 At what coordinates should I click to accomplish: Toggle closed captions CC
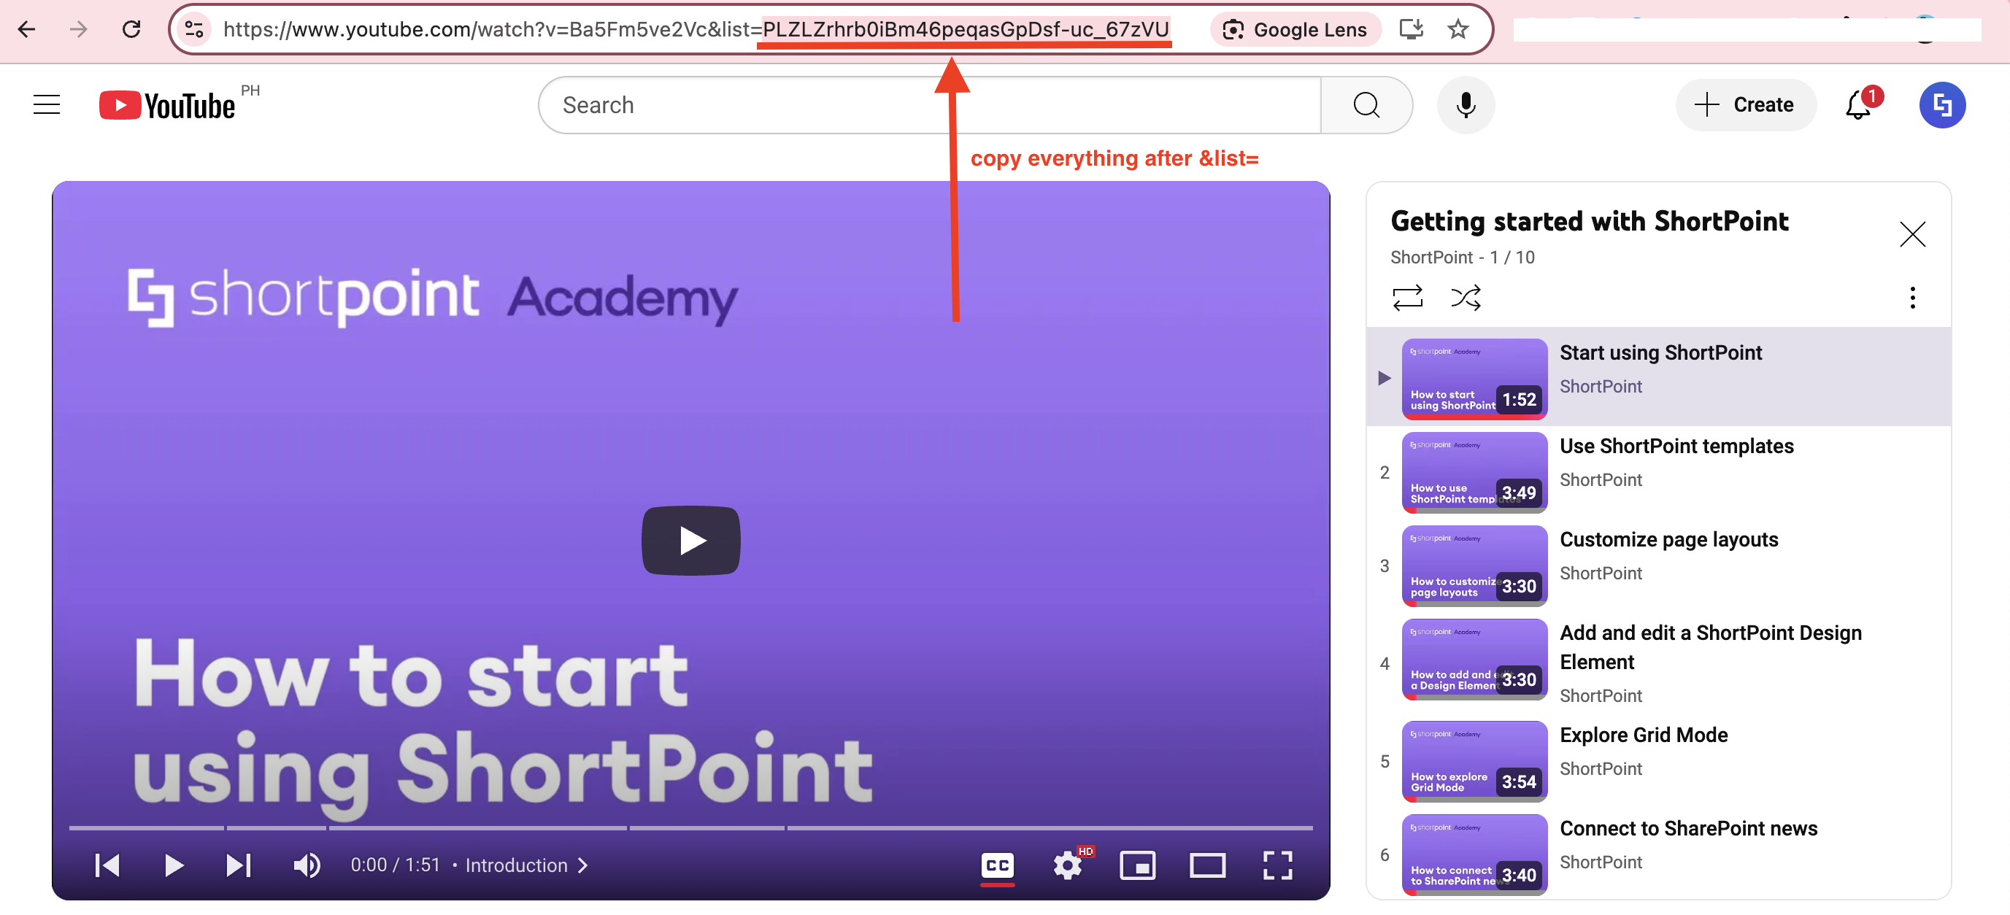(x=996, y=865)
